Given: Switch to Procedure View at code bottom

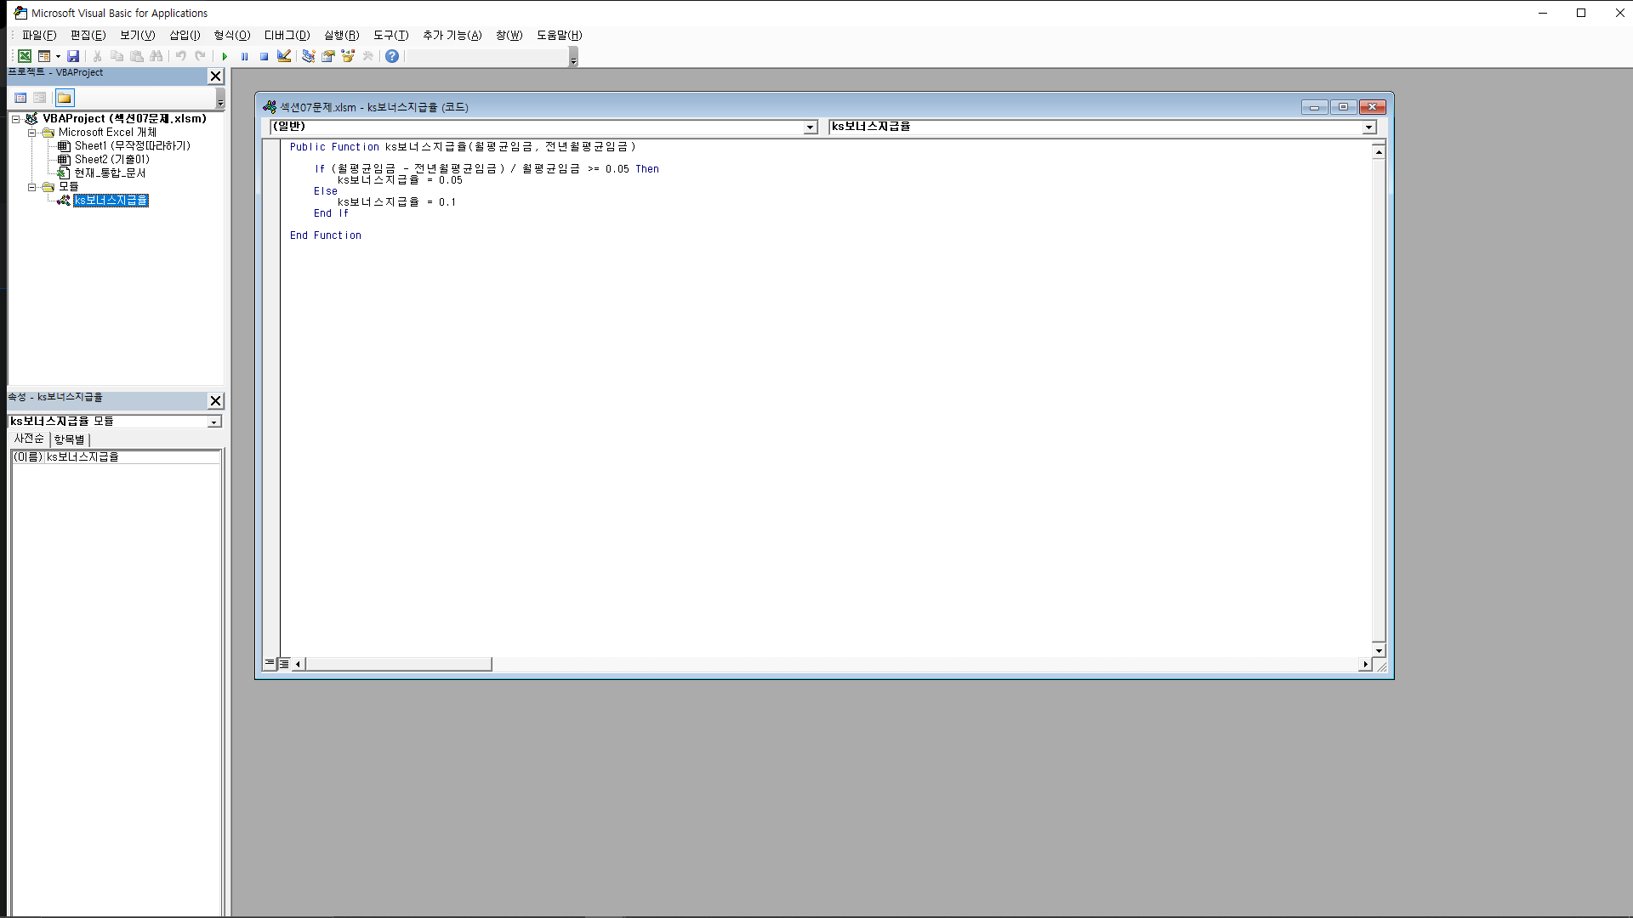Looking at the screenshot, I should click(x=270, y=663).
